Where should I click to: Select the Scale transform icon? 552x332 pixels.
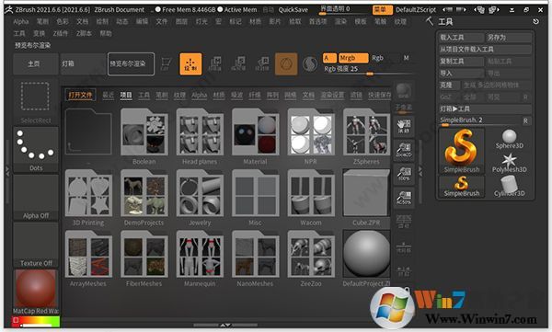point(238,64)
